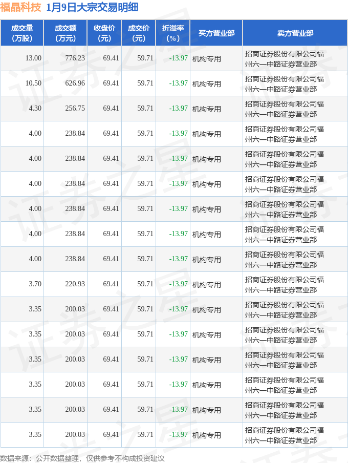Click the 成交价(元) column header
The image size is (348, 463).
point(139,33)
